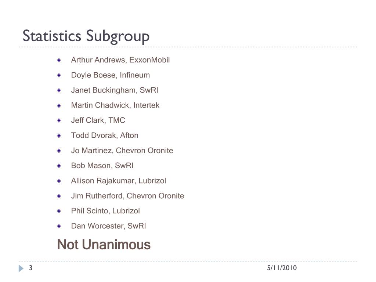The width and height of the screenshot is (376, 282).
Task: Click the text Arthur Andrews, ExxonMobil
Action: point(120,60)
